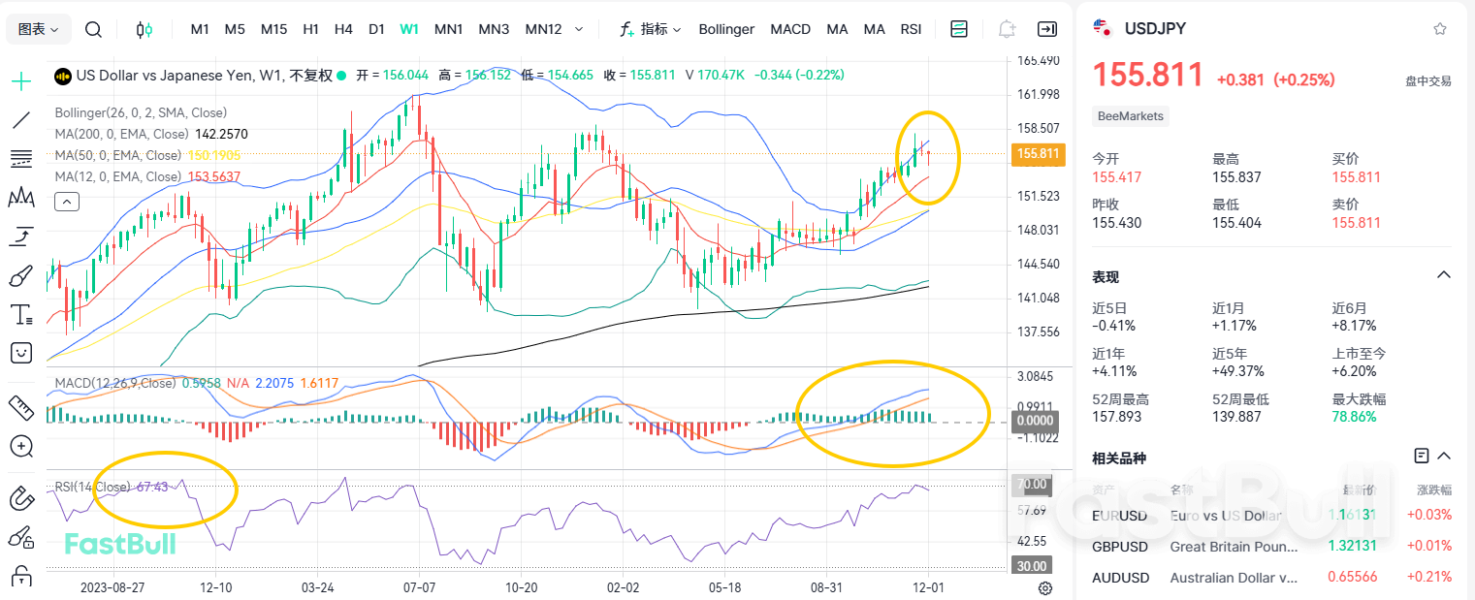The height and width of the screenshot is (600, 1475).
Task: Open the chart layout panel icon
Action: (x=958, y=29)
